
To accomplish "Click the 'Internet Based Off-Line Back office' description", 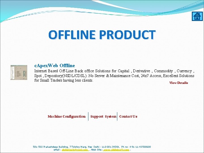I will click(x=114, y=76).
